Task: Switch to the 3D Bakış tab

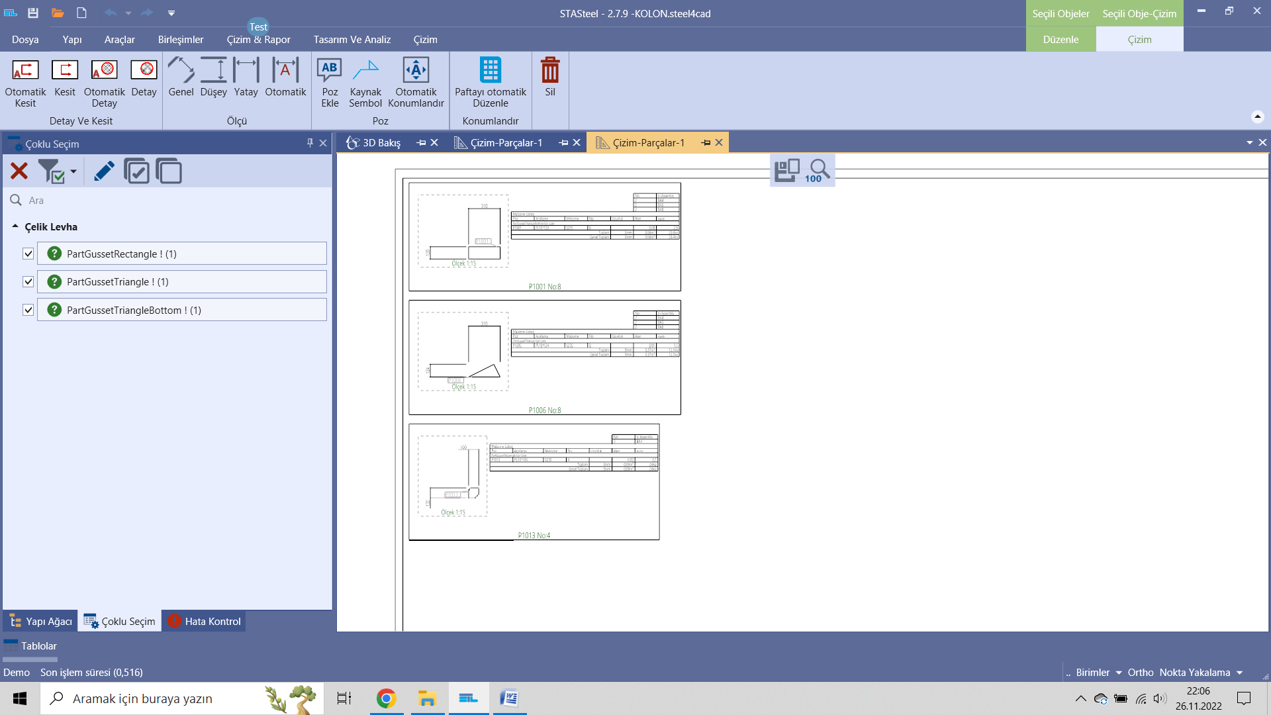Action: click(x=381, y=143)
